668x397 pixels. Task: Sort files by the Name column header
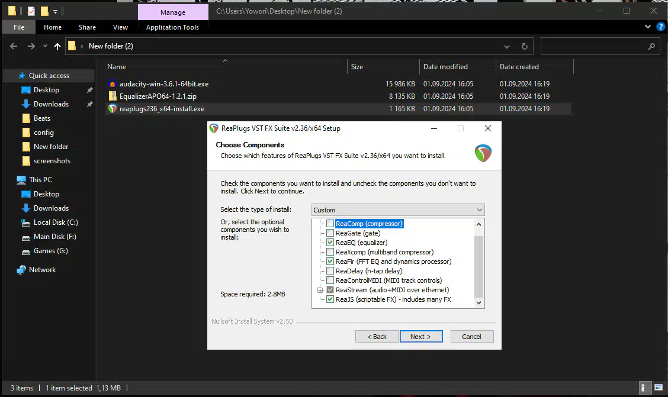(226, 67)
